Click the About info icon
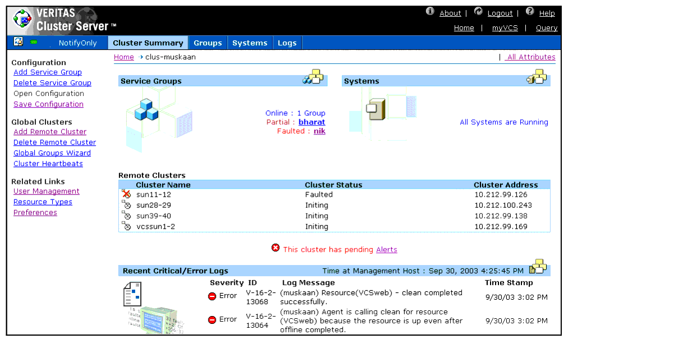 point(430,11)
